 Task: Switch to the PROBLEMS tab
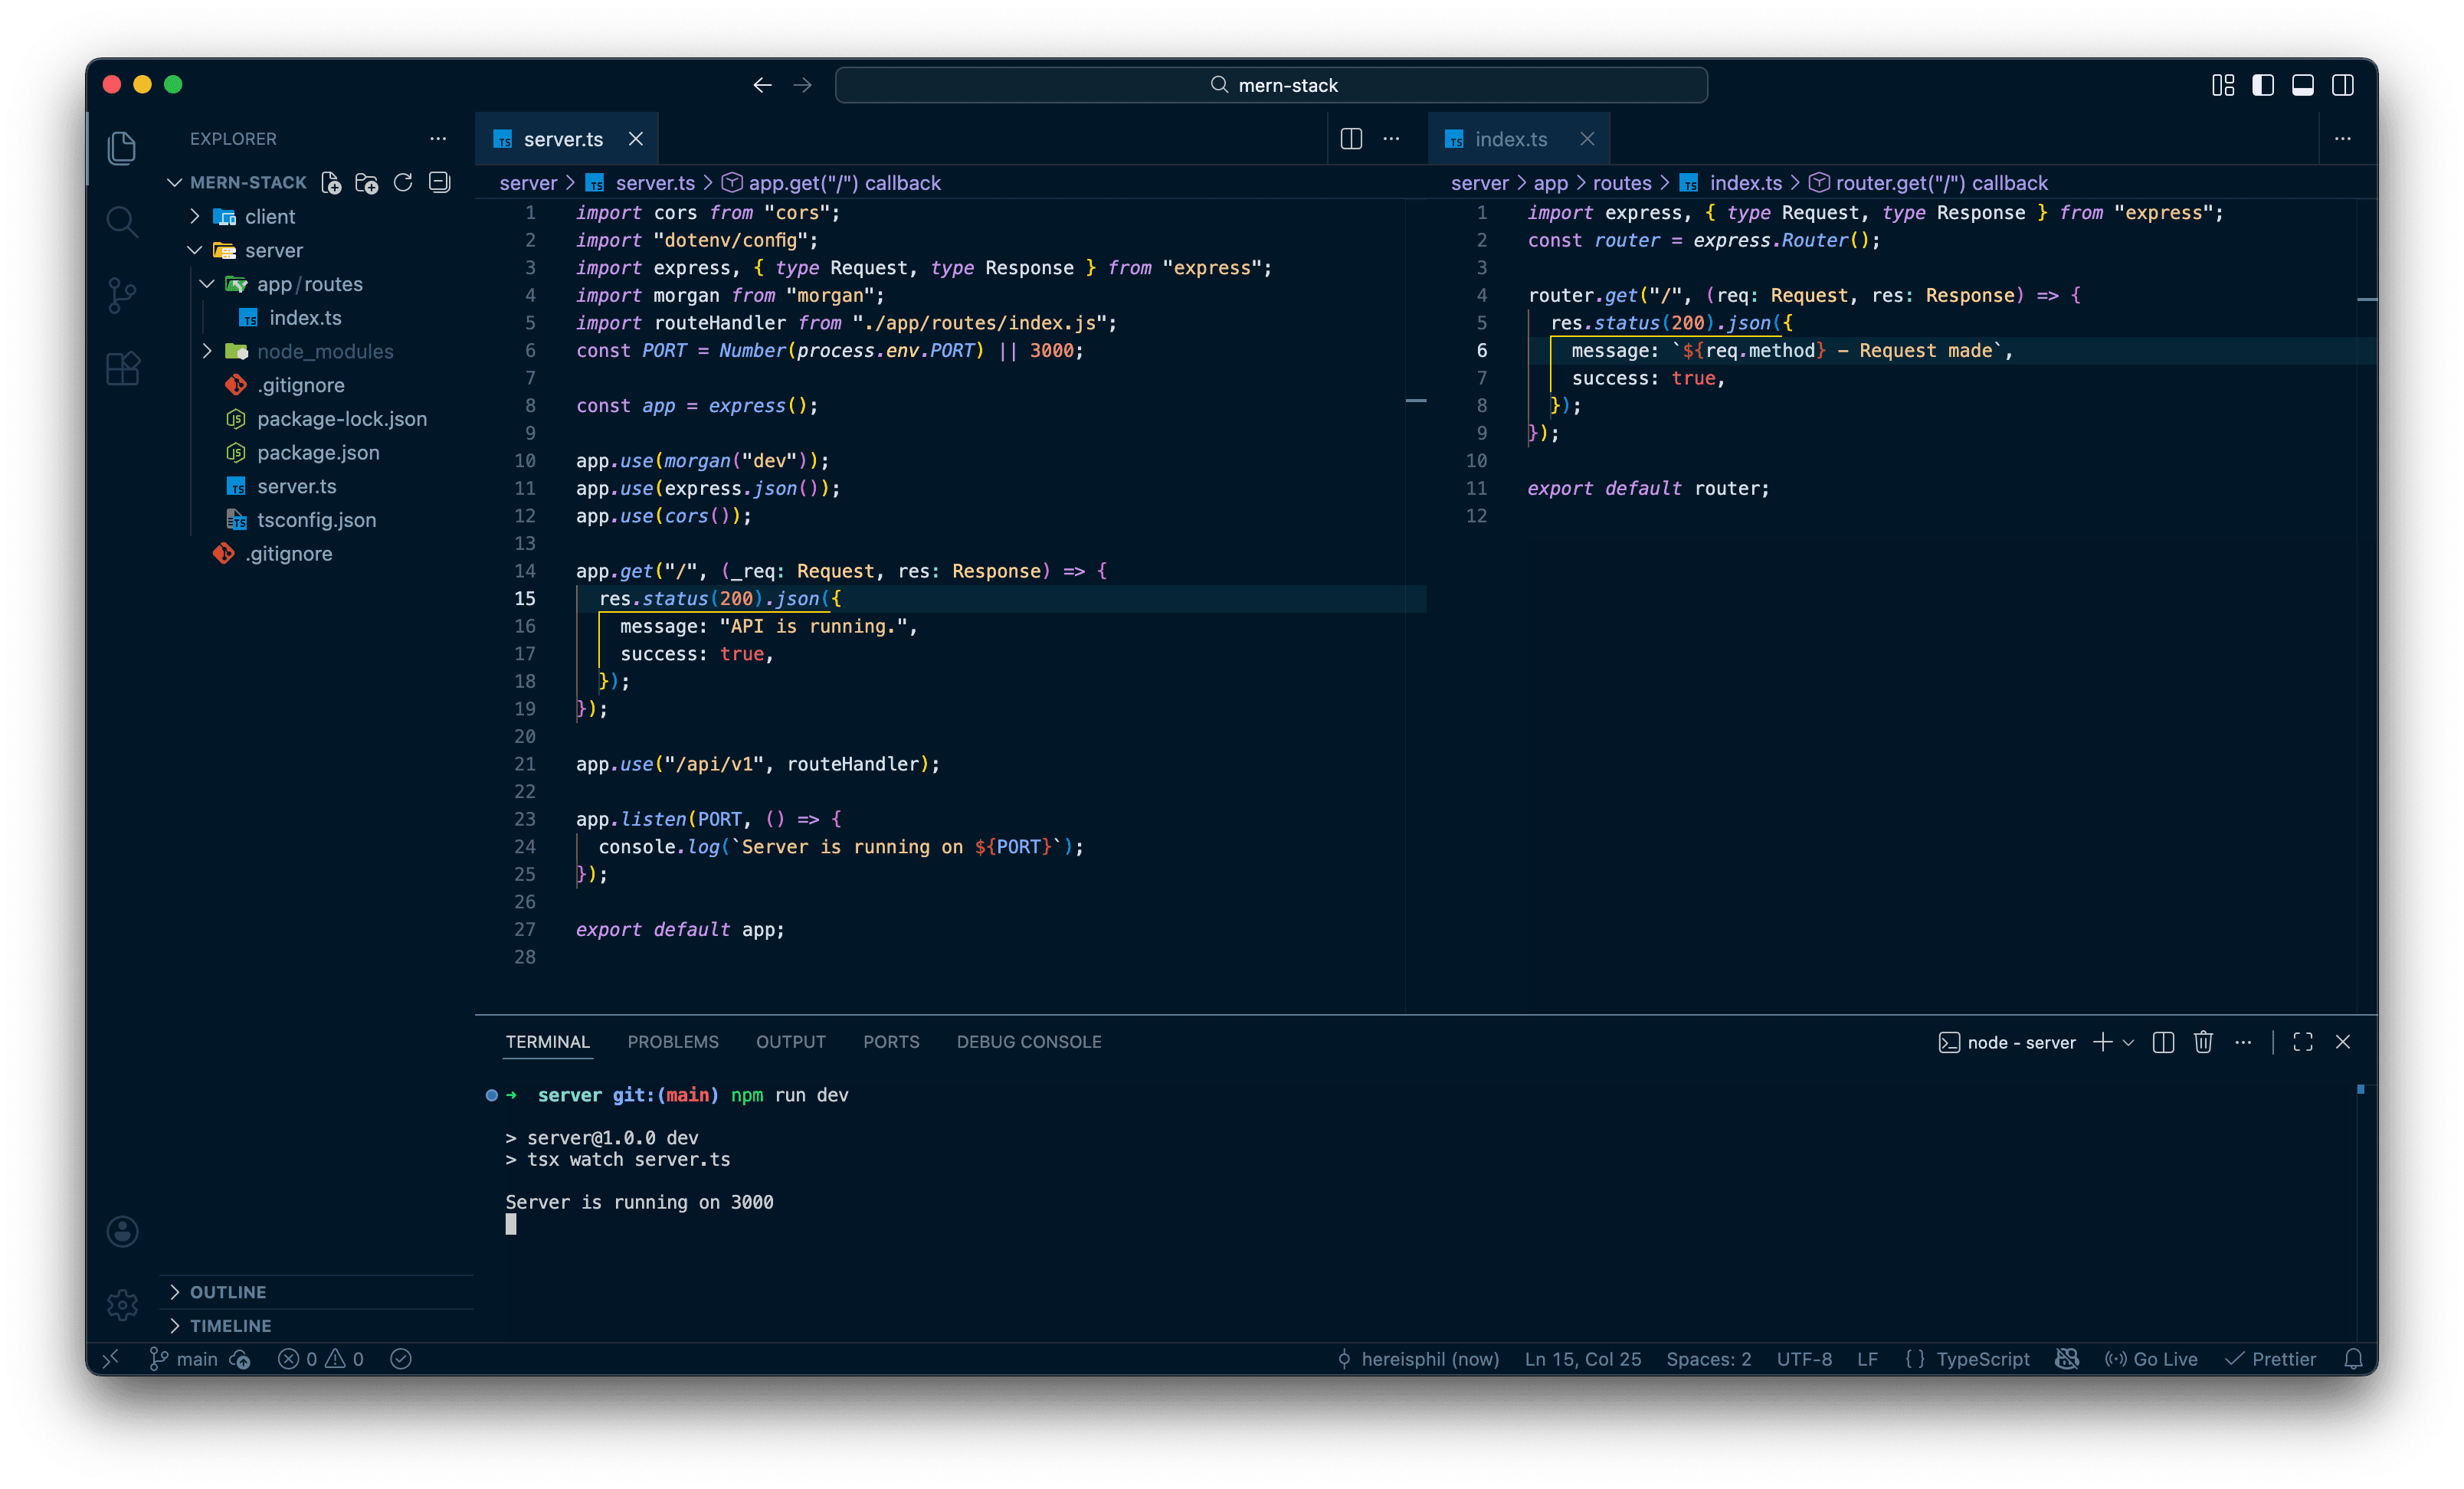click(x=673, y=1041)
